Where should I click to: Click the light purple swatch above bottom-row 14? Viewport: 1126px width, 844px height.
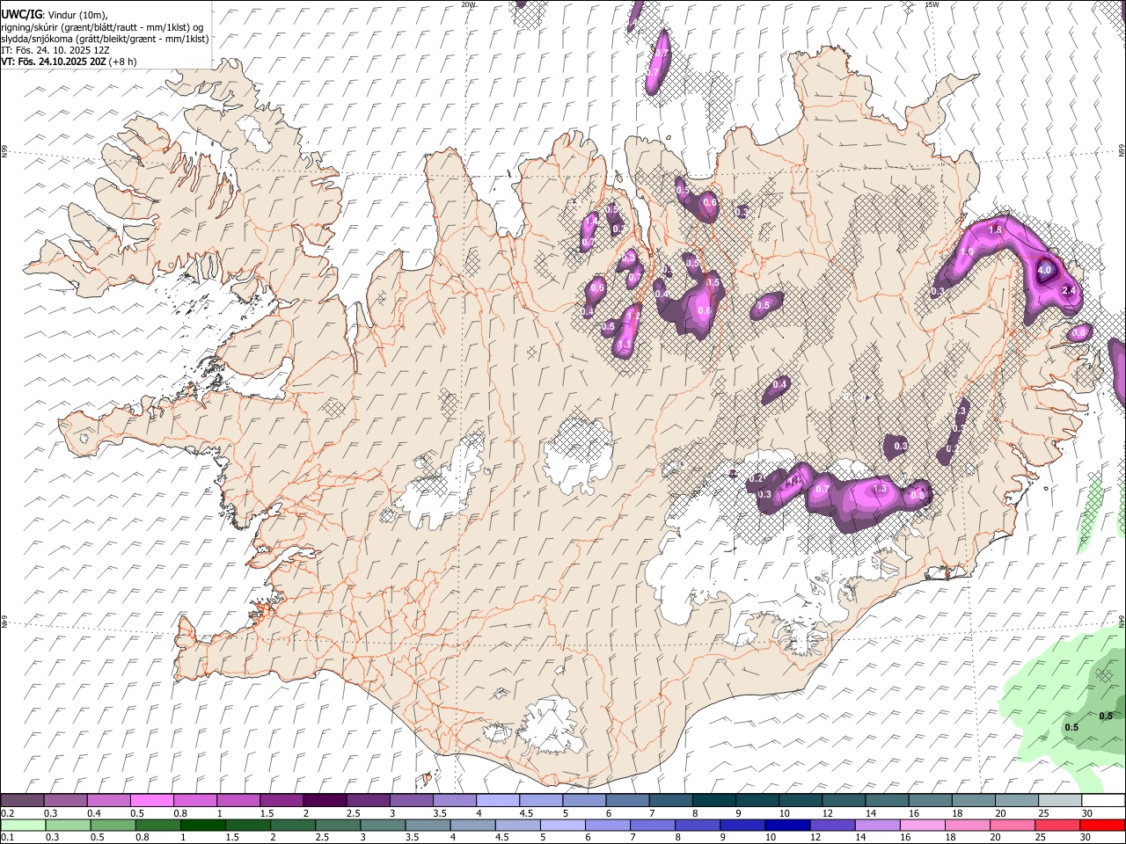point(877,825)
